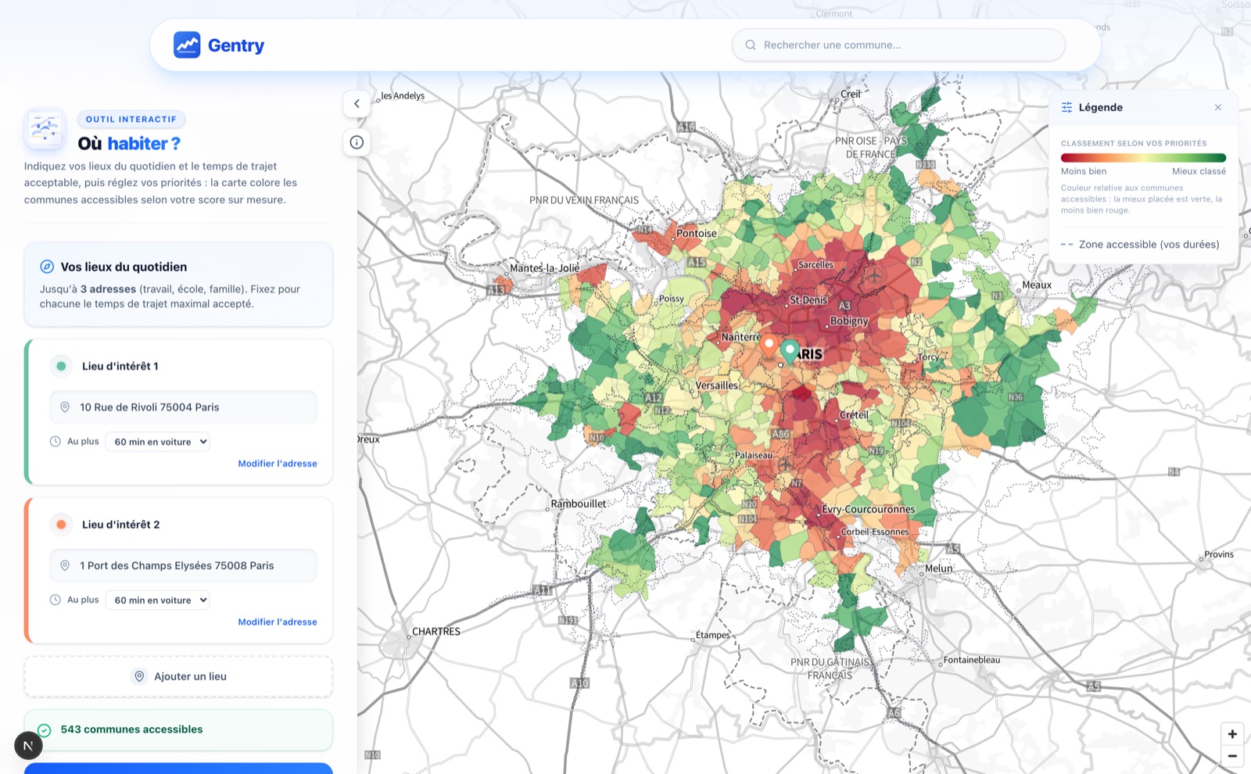Click the search magnifier icon
This screenshot has width=1251, height=774.
click(x=751, y=45)
